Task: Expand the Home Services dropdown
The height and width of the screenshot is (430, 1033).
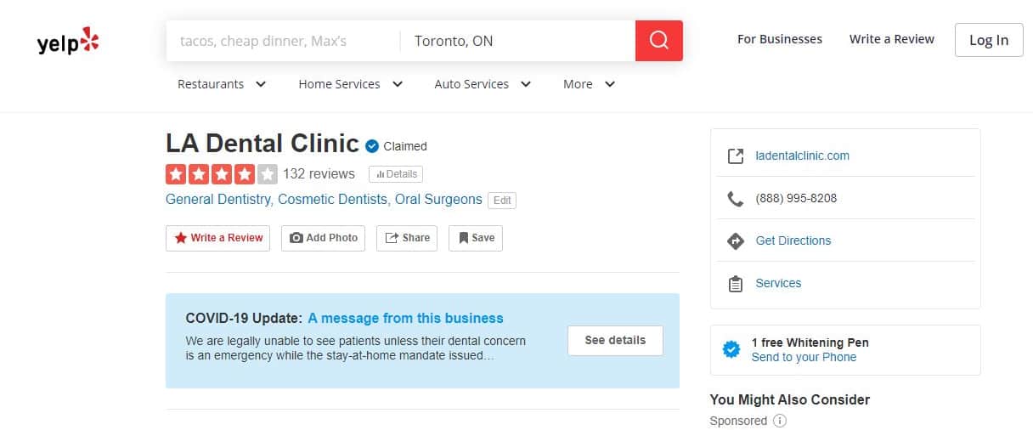Action: (350, 84)
